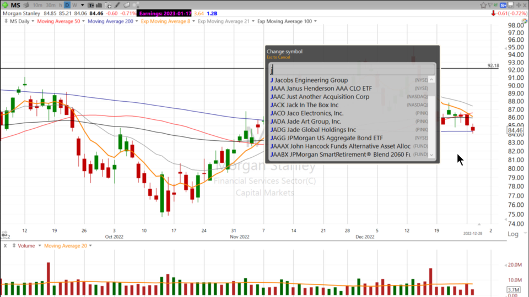Close the volume pane with the x
Screen dimensions: 529x297
(x=5, y=246)
